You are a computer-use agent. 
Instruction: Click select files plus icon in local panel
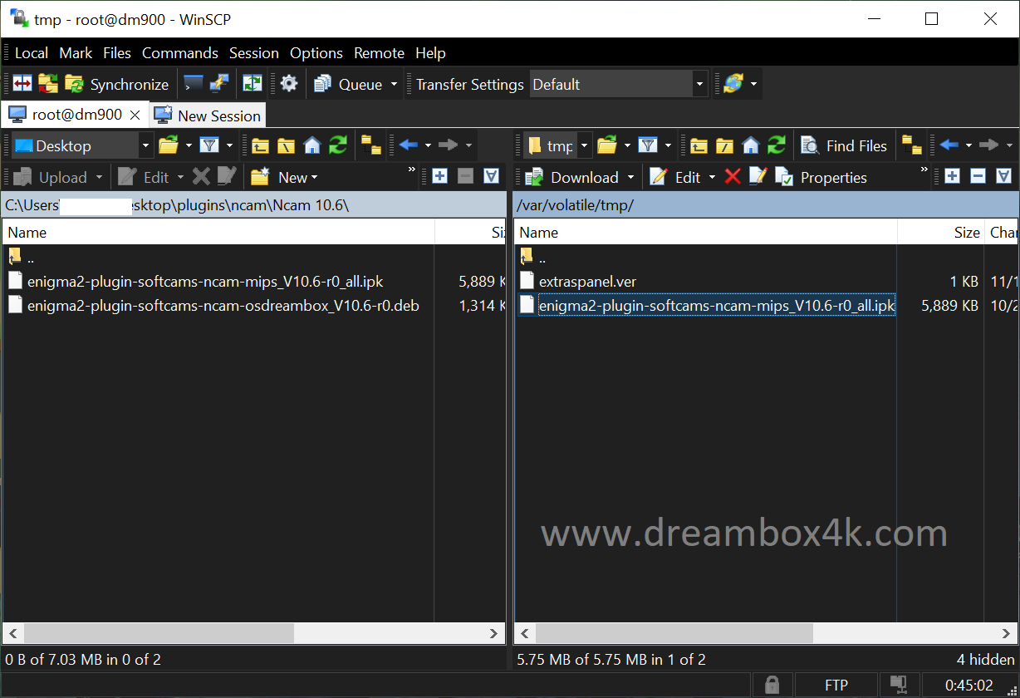439,176
